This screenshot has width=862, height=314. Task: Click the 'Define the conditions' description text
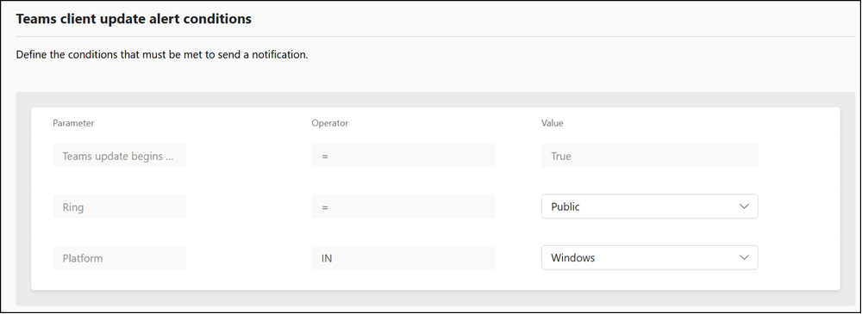coord(162,55)
